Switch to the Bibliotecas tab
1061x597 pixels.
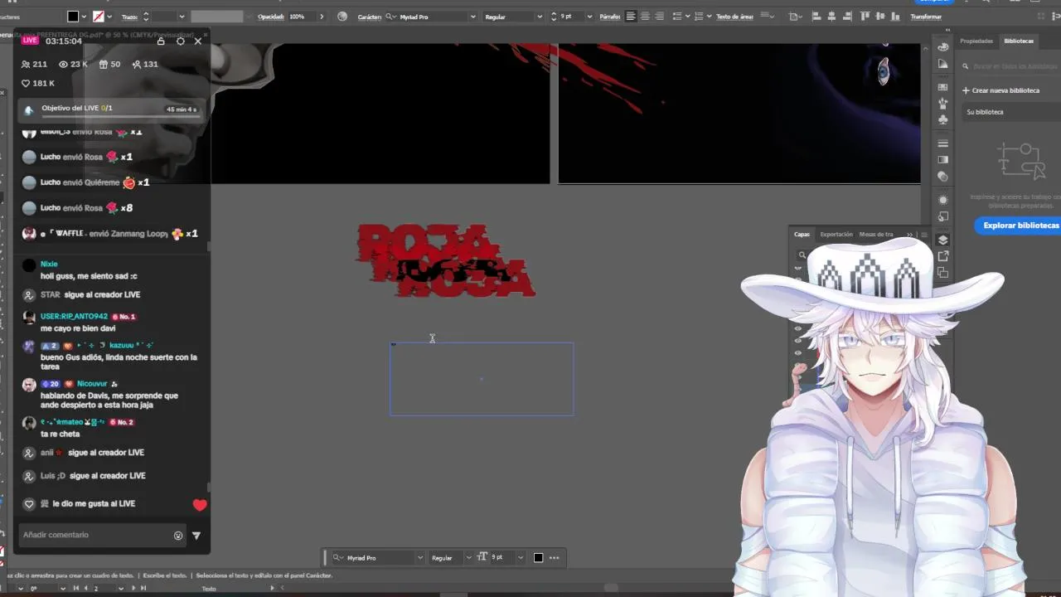click(x=1019, y=41)
